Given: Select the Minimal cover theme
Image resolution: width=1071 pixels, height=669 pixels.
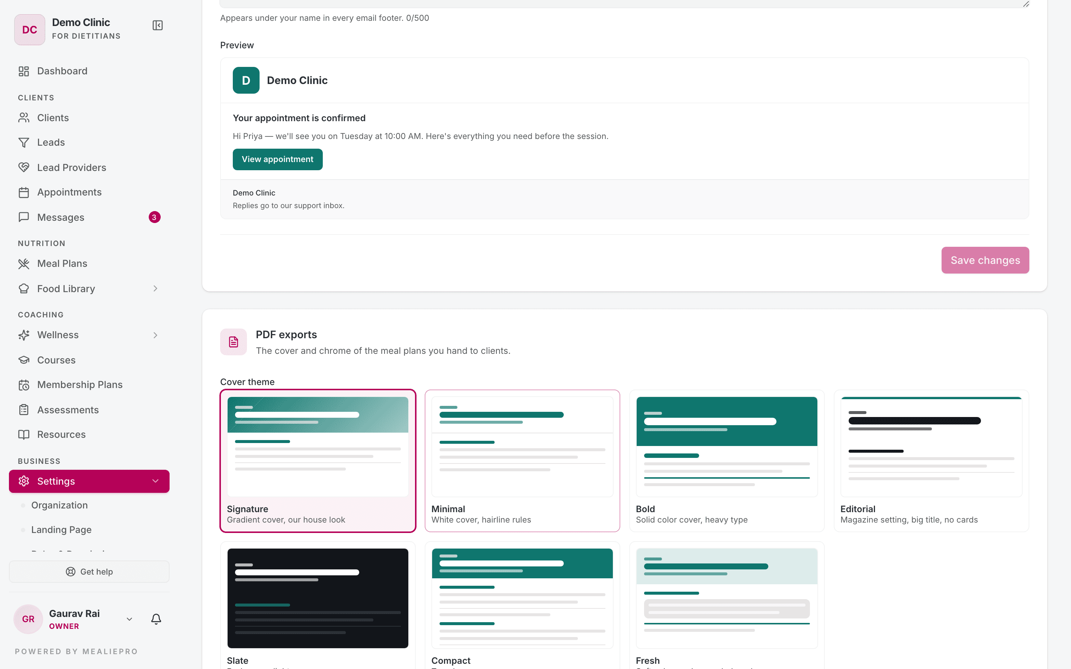Looking at the screenshot, I should coord(522,460).
